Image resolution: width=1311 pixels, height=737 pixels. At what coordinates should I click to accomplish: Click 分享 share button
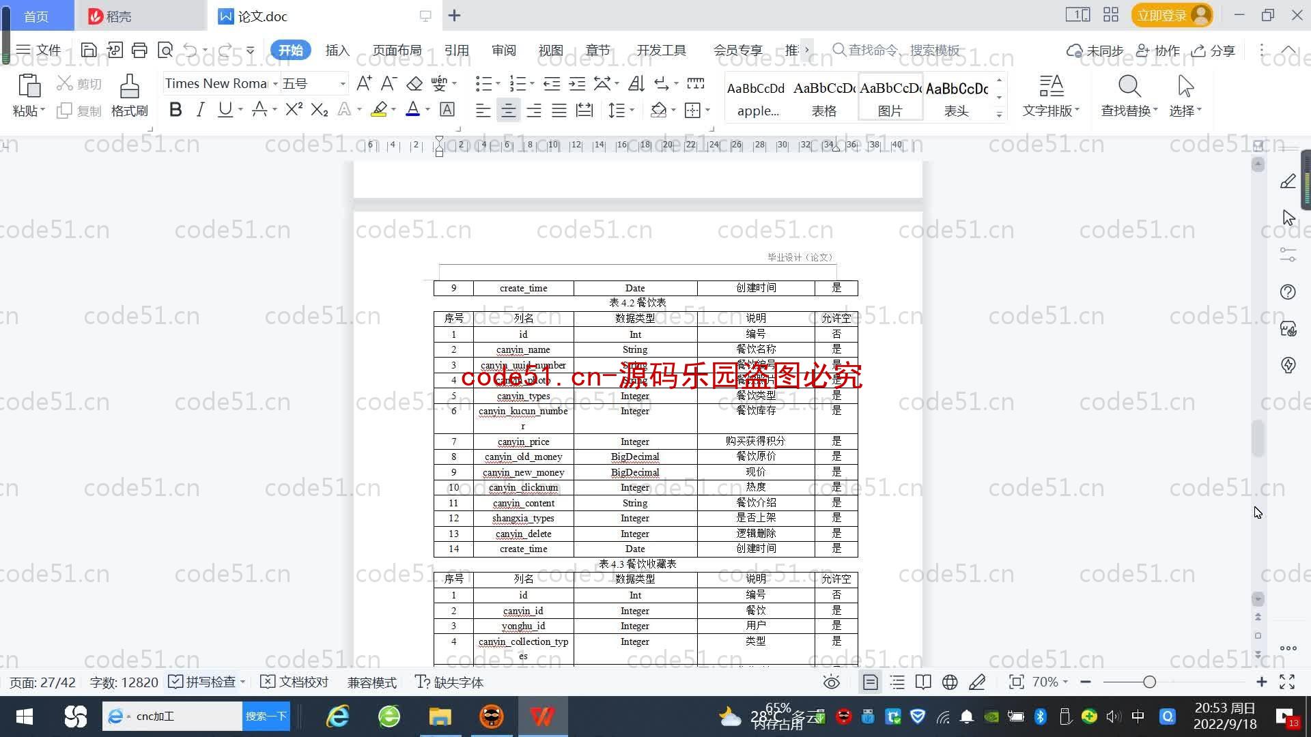(x=1213, y=50)
